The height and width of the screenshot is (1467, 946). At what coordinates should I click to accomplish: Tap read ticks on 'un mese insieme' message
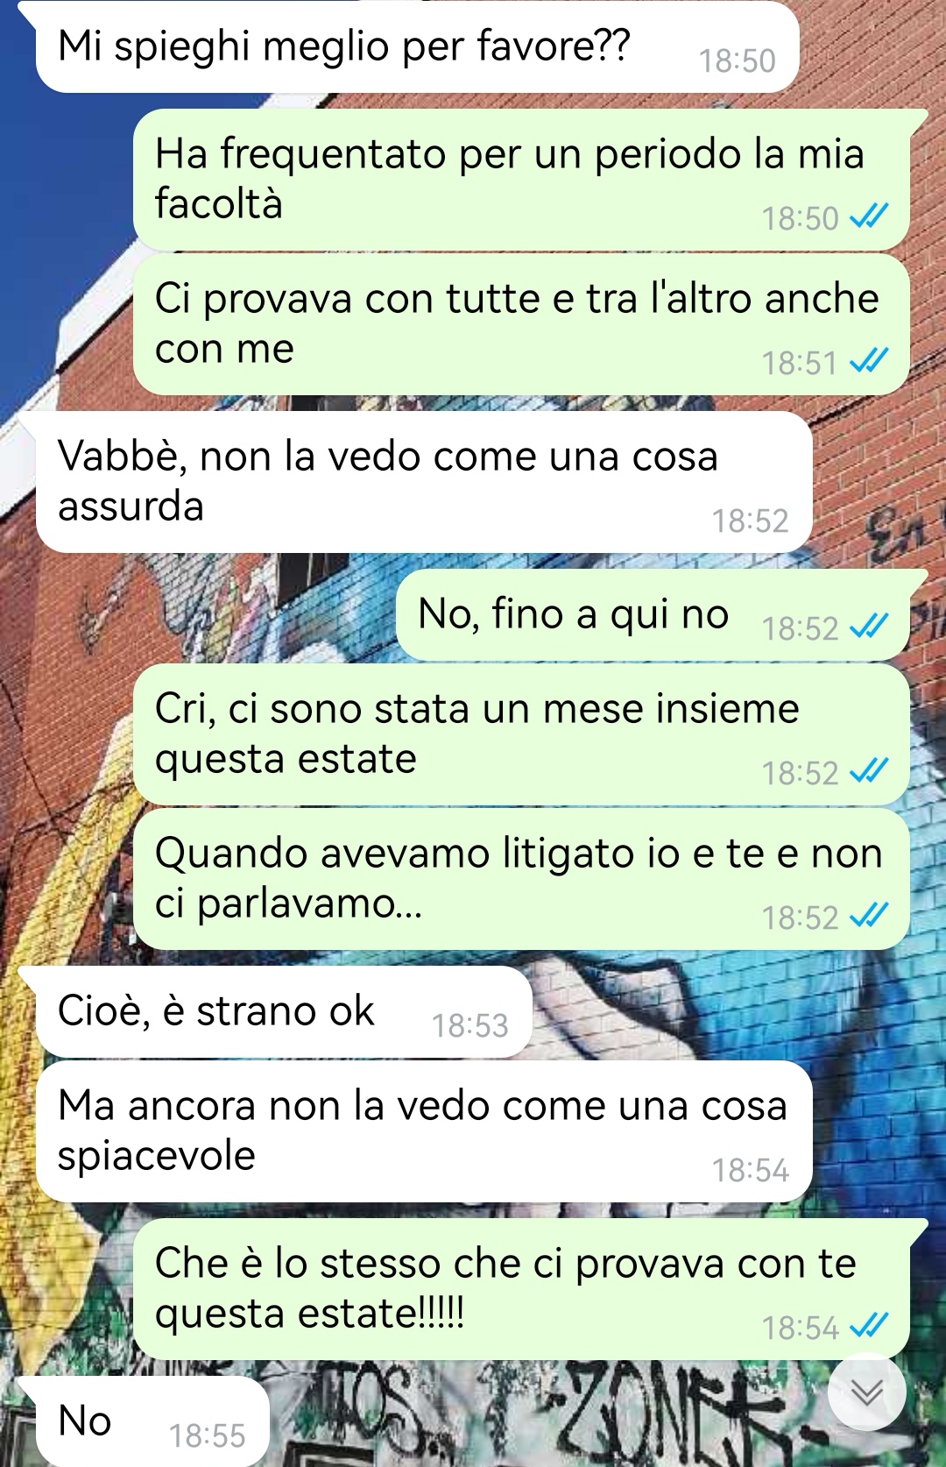[x=869, y=771]
